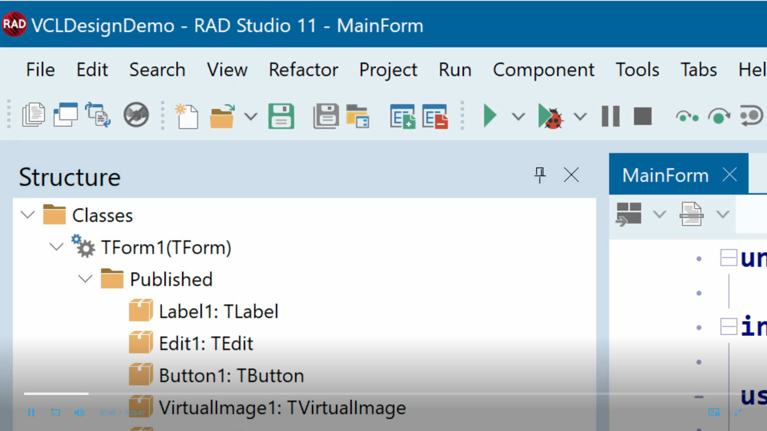Open the Tabs menu
This screenshot has height=431, width=767.
(x=698, y=70)
